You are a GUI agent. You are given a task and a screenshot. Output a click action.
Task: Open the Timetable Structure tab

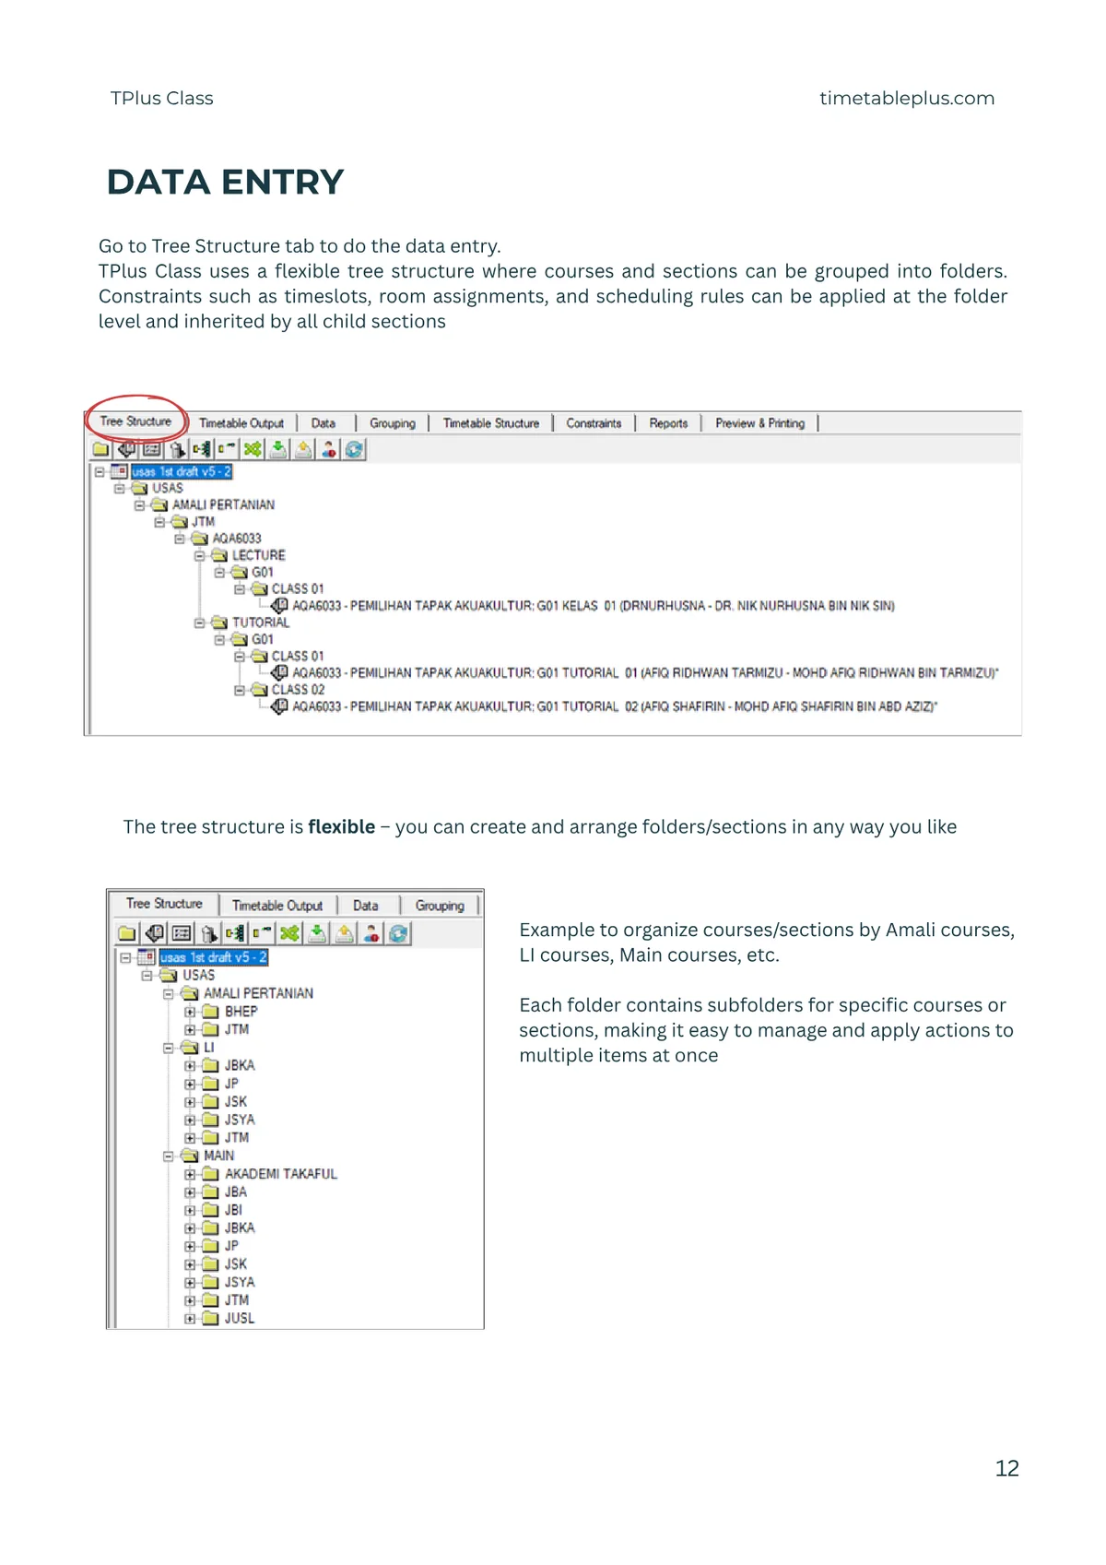491,423
